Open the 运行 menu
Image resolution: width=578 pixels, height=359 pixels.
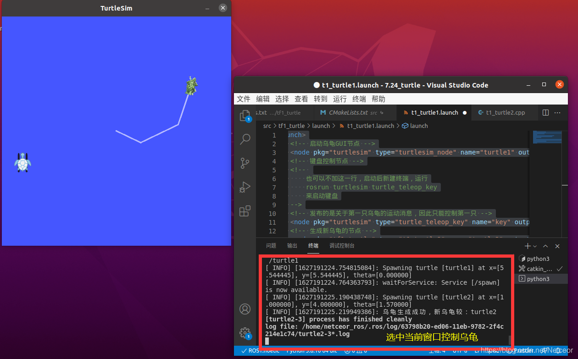tap(340, 99)
